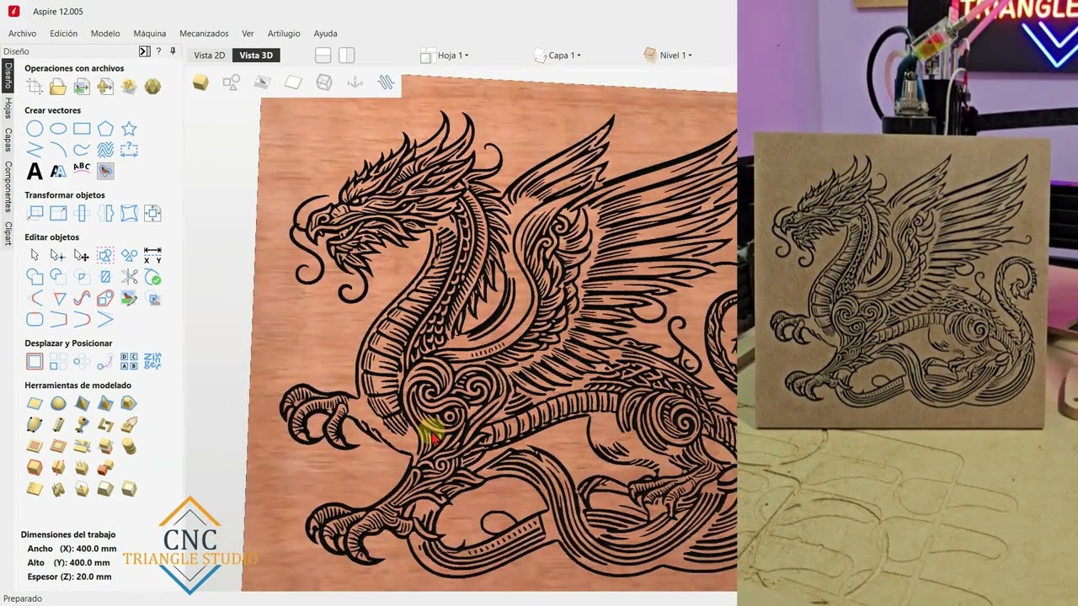The image size is (1078, 606).
Task: Click the toggle-tabs arrow icon in the Diseño panel header
Action: tap(144, 51)
